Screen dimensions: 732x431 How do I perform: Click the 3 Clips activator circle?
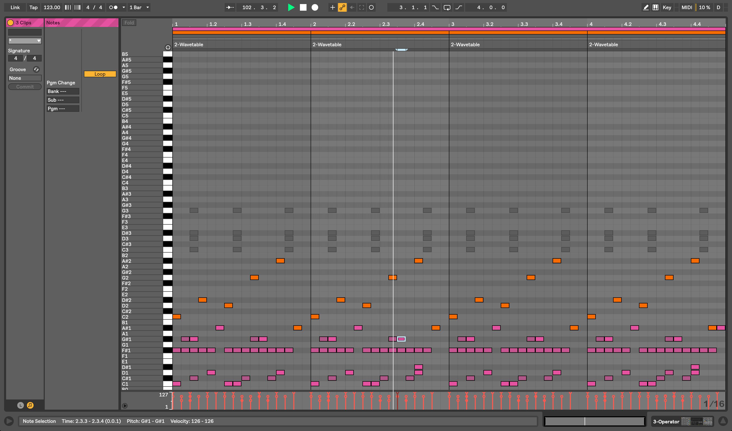click(x=10, y=23)
